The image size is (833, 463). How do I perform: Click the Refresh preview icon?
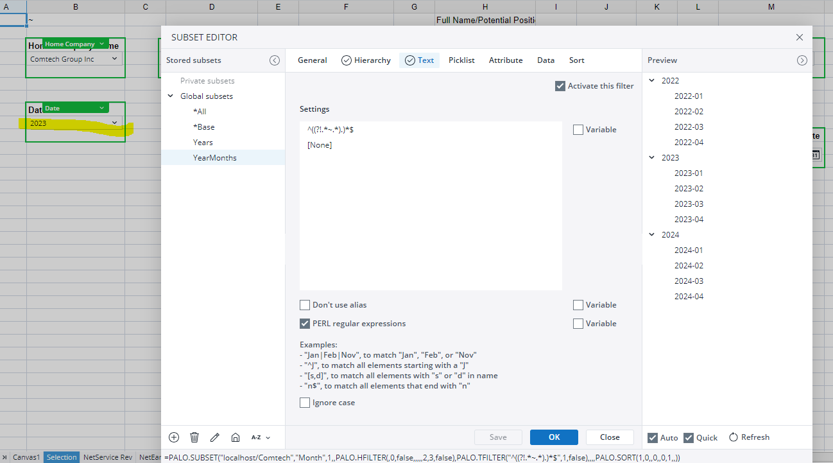734,437
